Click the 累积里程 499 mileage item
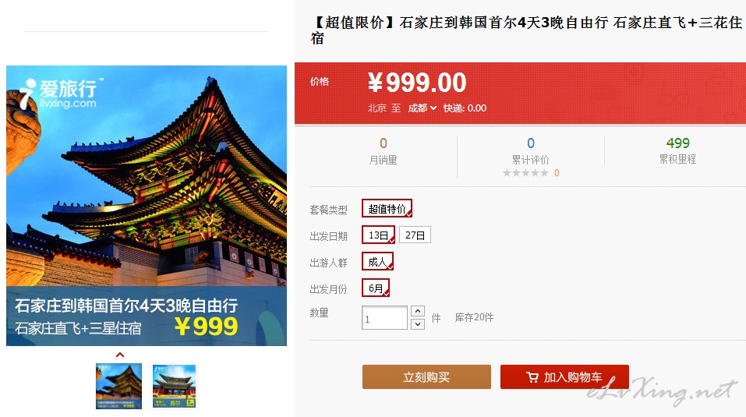This screenshot has height=417, width=746. pyautogui.click(x=677, y=151)
